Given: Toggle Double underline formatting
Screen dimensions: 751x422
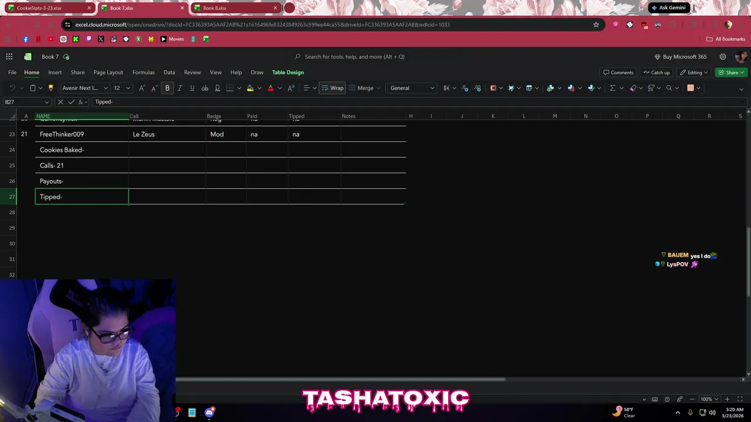Looking at the screenshot, I should click(x=217, y=88).
